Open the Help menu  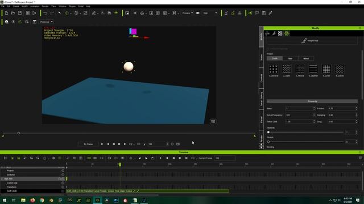88,6
